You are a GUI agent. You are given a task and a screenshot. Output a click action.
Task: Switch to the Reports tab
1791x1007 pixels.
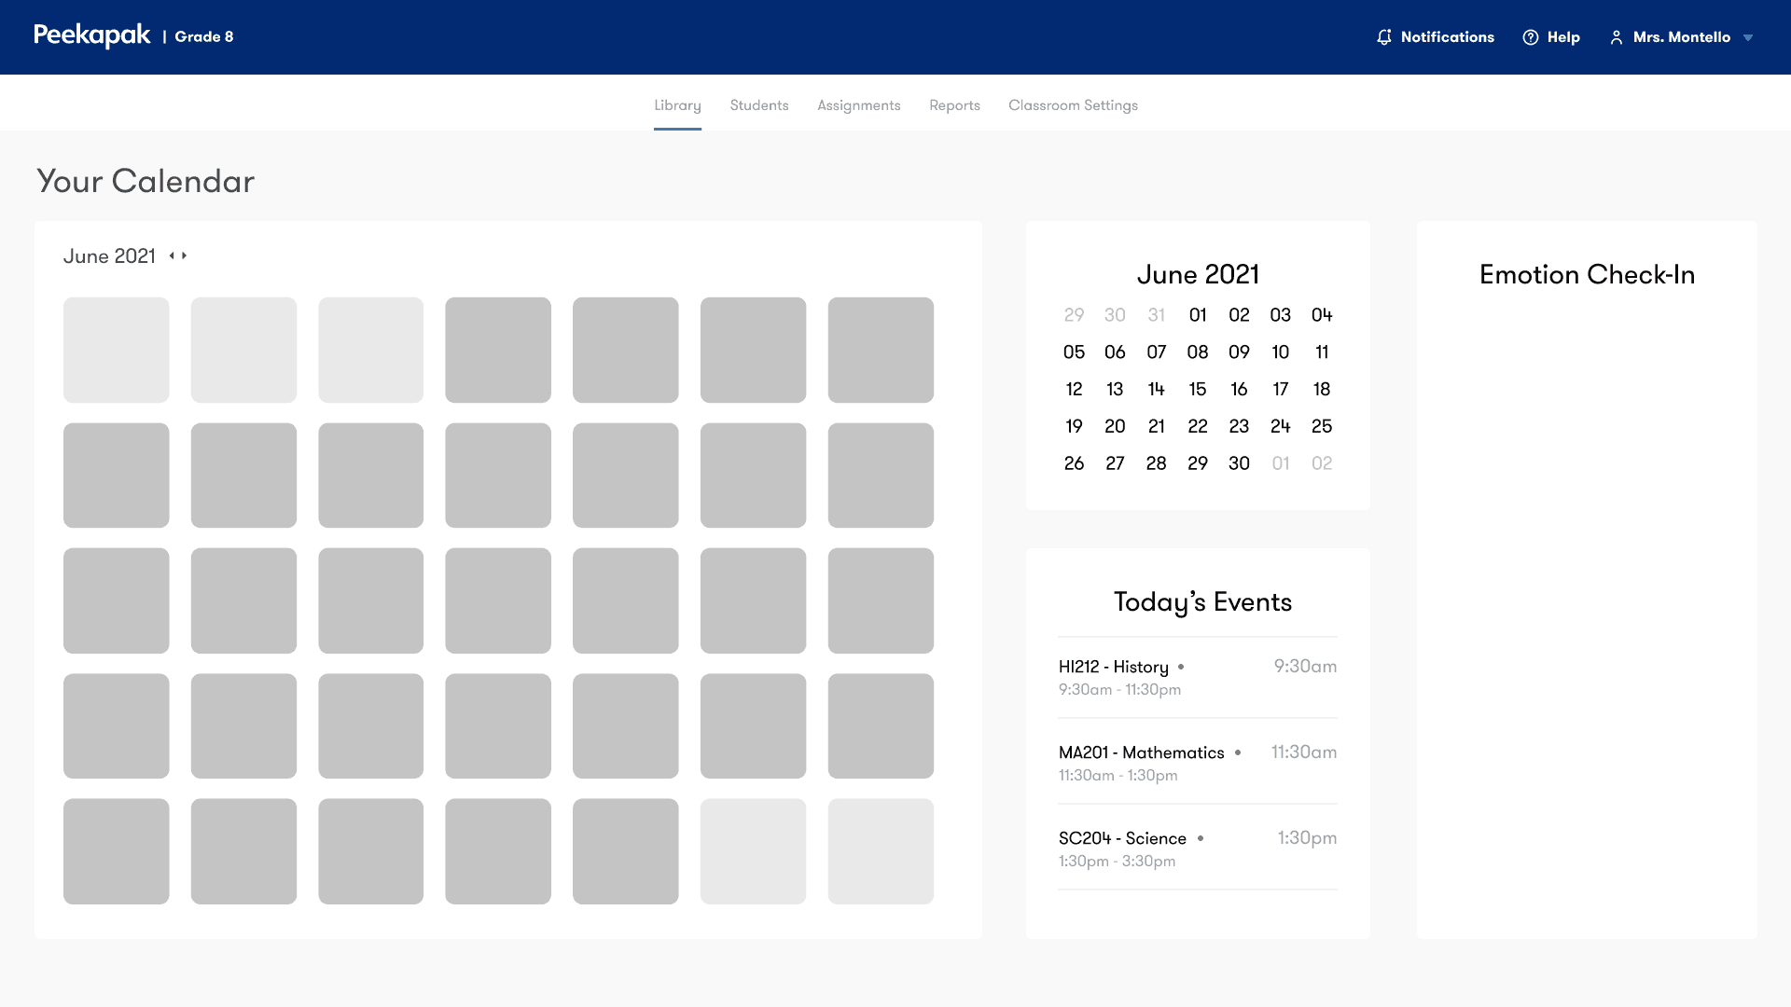point(954,105)
